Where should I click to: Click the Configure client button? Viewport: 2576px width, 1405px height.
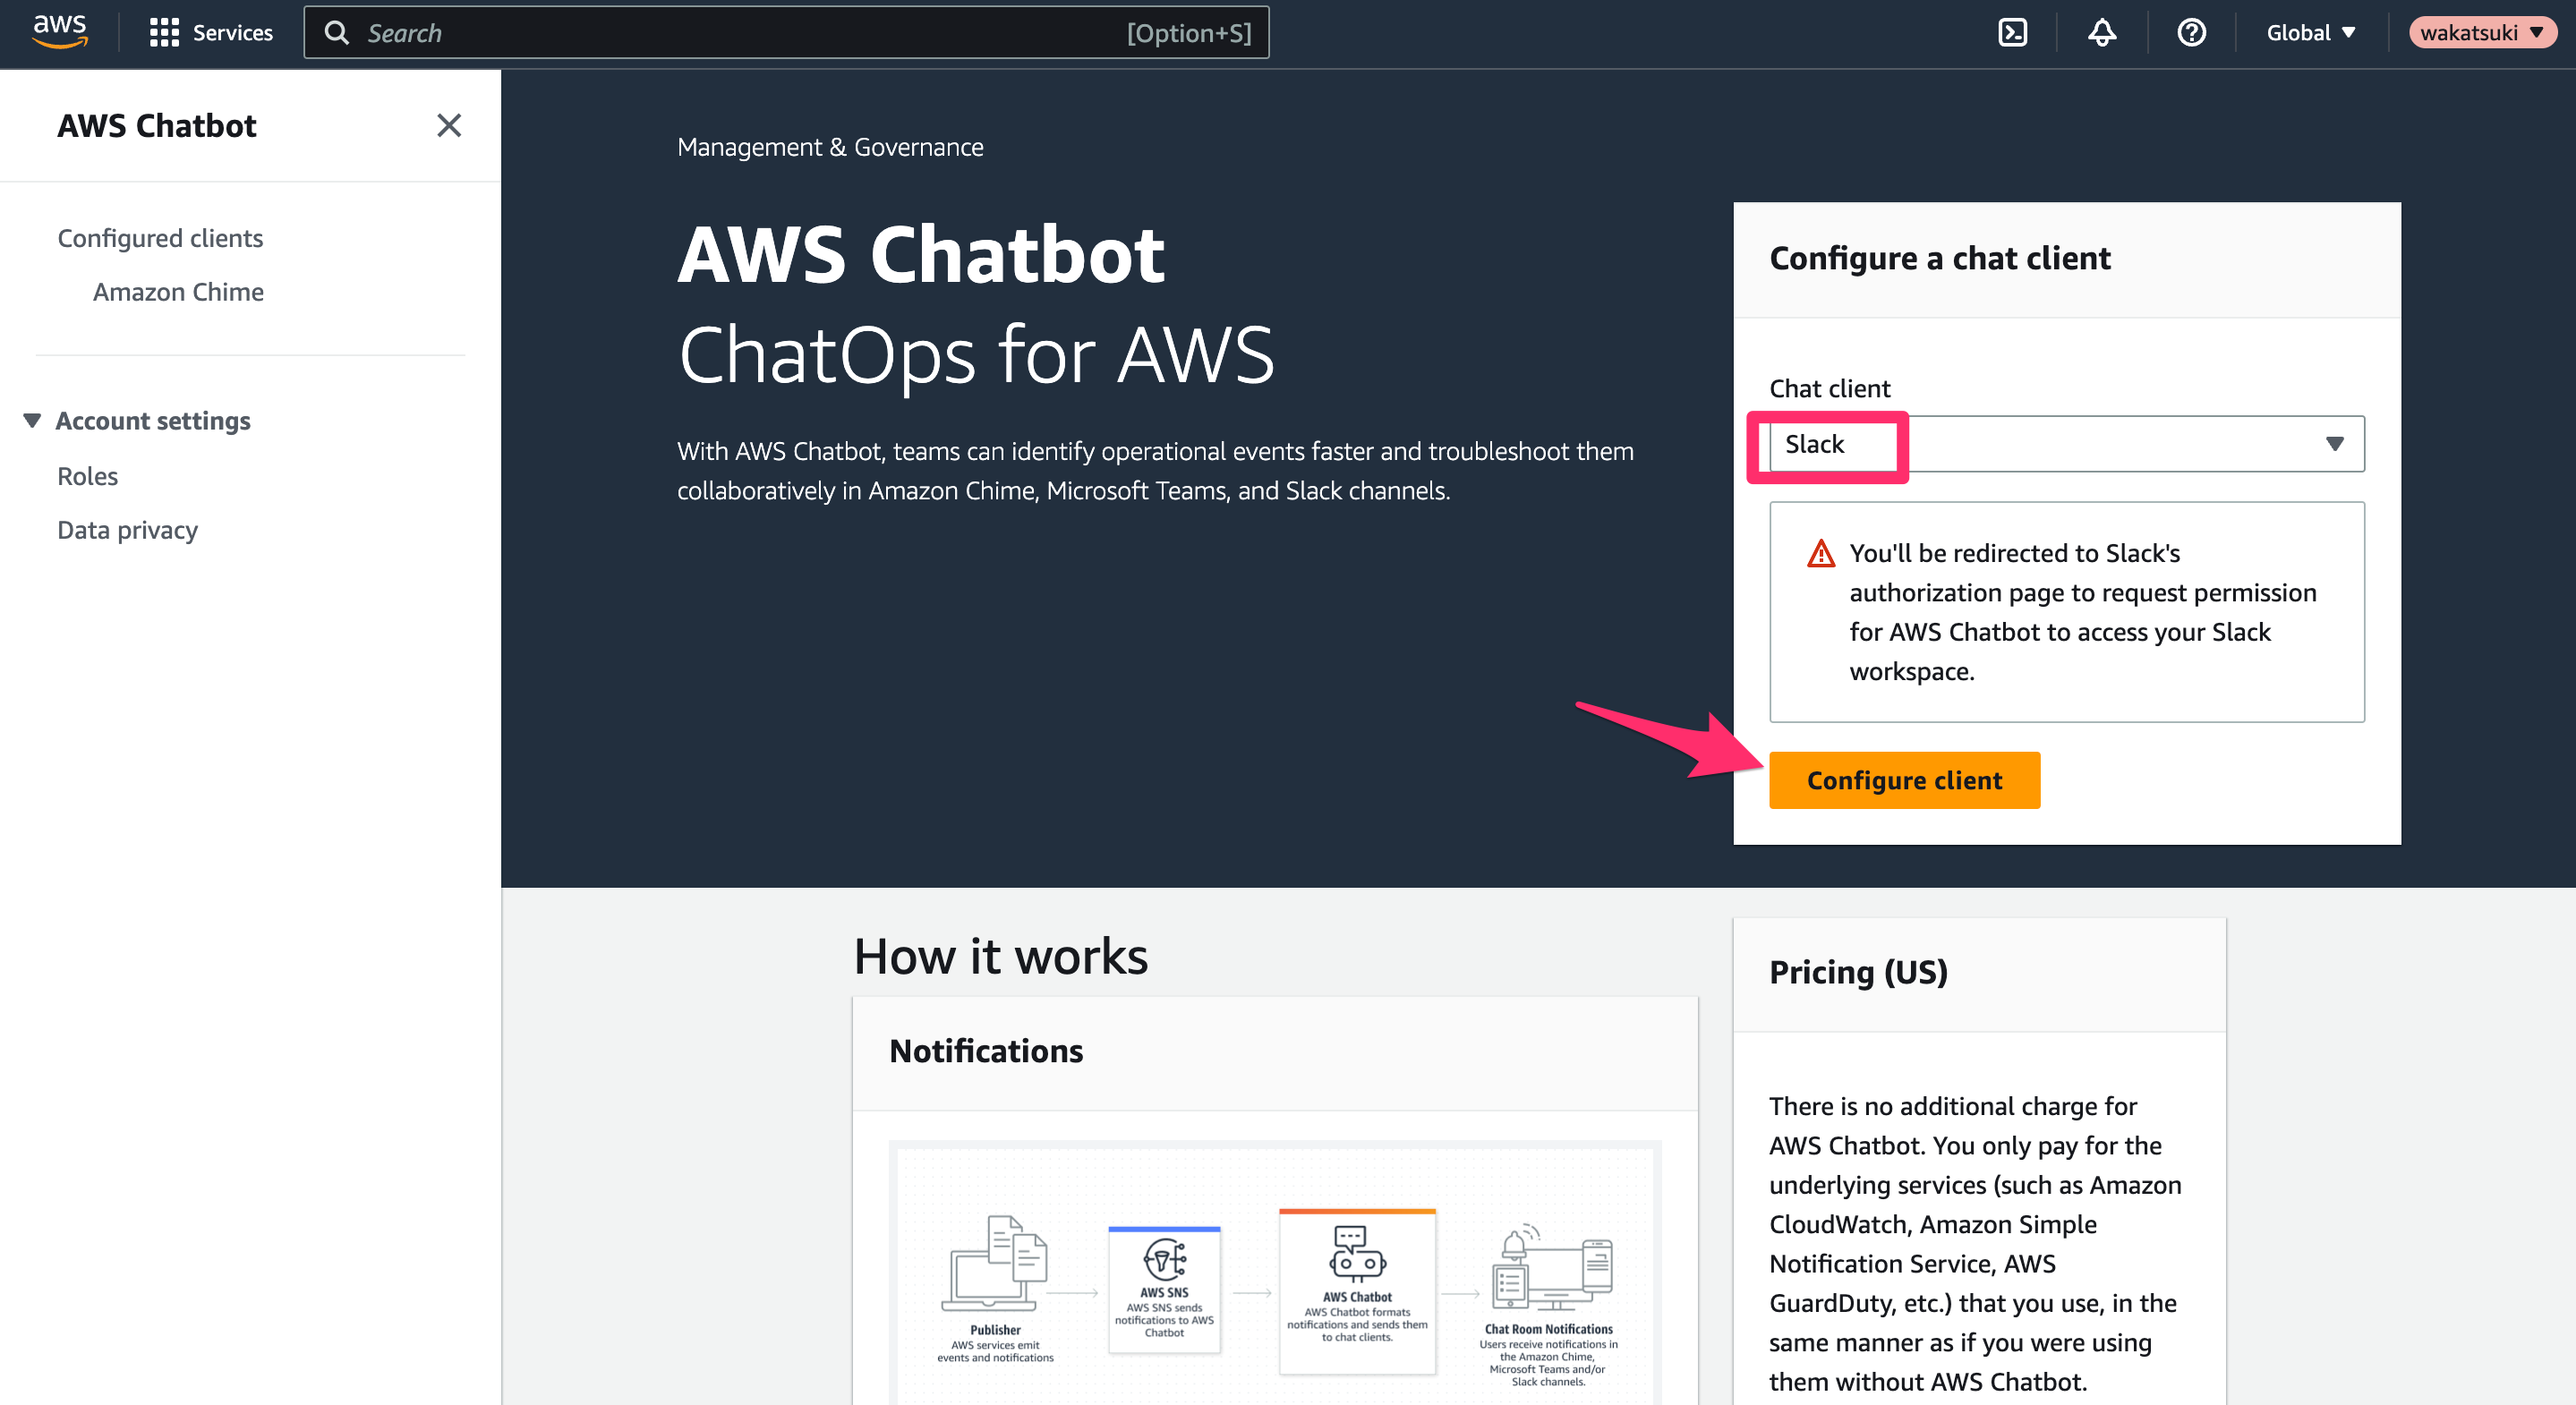coord(1903,780)
